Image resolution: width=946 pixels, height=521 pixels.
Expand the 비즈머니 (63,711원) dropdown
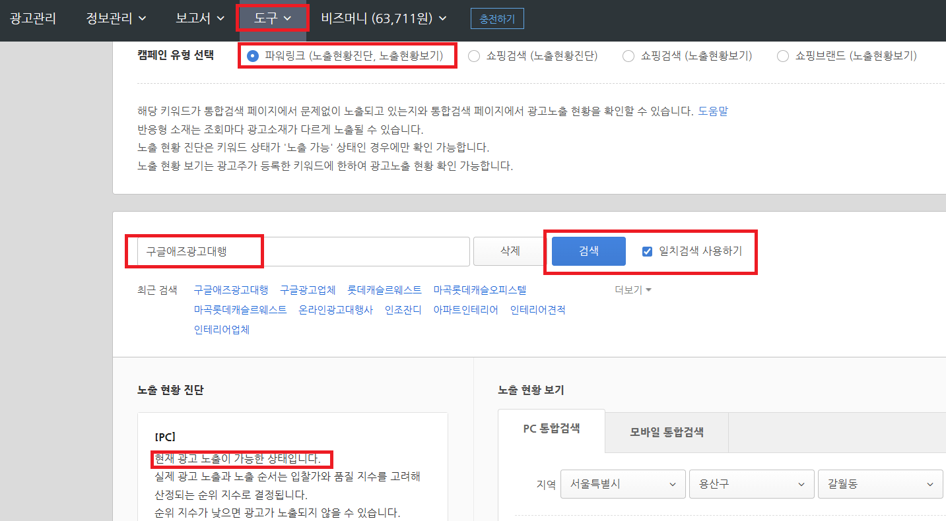click(x=381, y=18)
